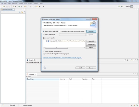Click the Refresh button

pos(91,48)
